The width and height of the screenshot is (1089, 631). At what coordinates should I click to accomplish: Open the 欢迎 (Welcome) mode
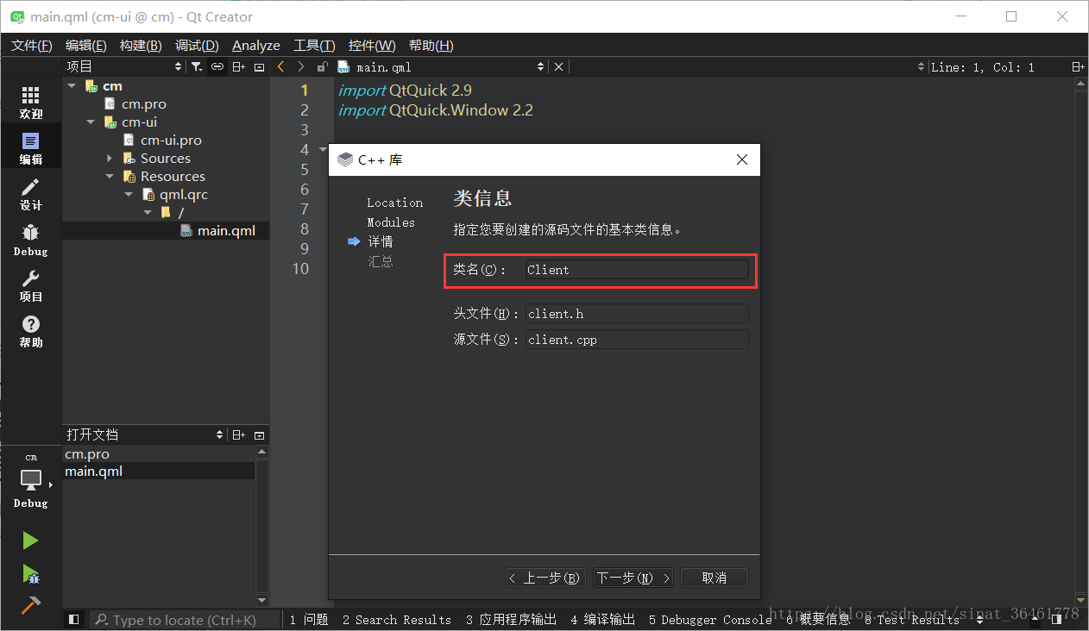31,103
